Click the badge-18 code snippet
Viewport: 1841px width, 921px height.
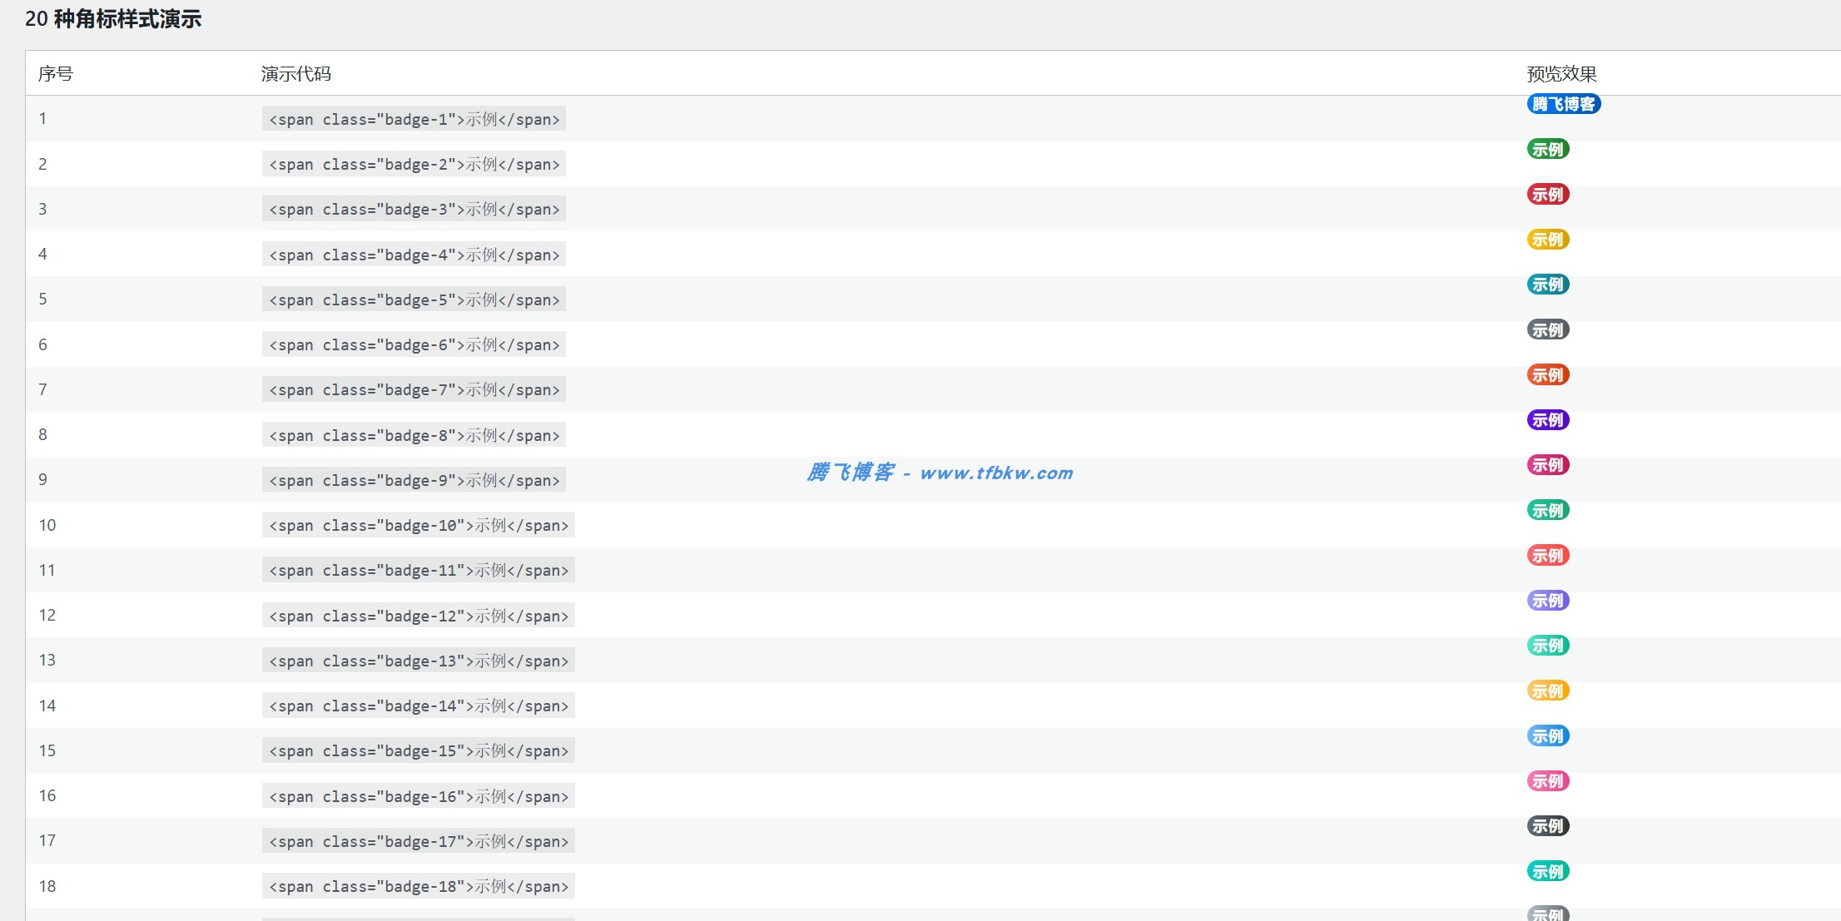[x=418, y=886]
